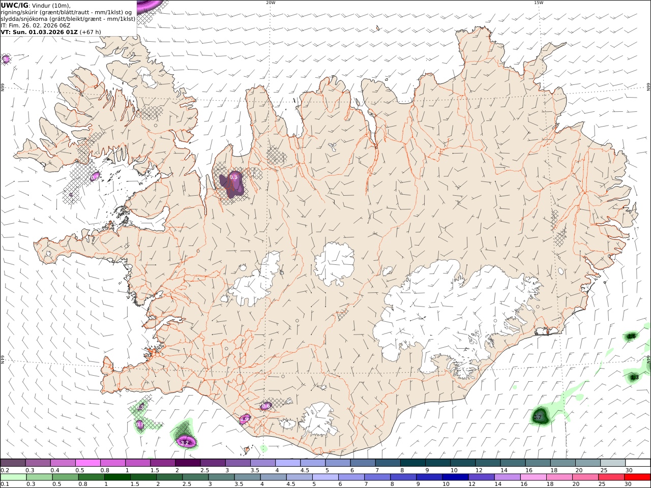Click the round white glacier in central Iceland

(x=335, y=263)
